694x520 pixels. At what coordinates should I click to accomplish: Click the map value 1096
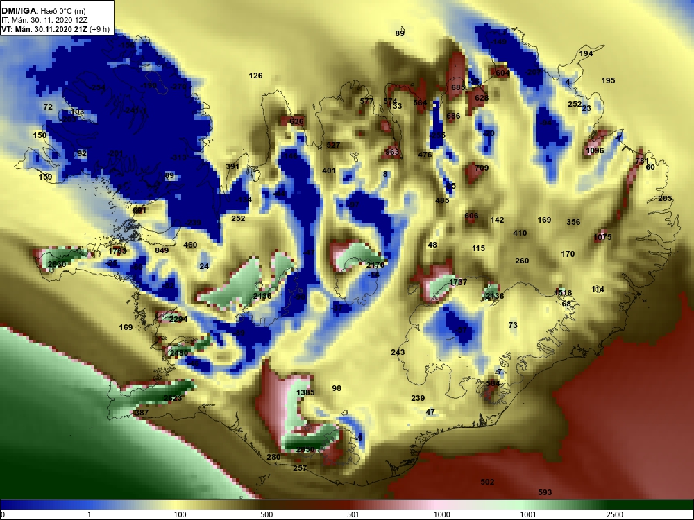point(595,150)
